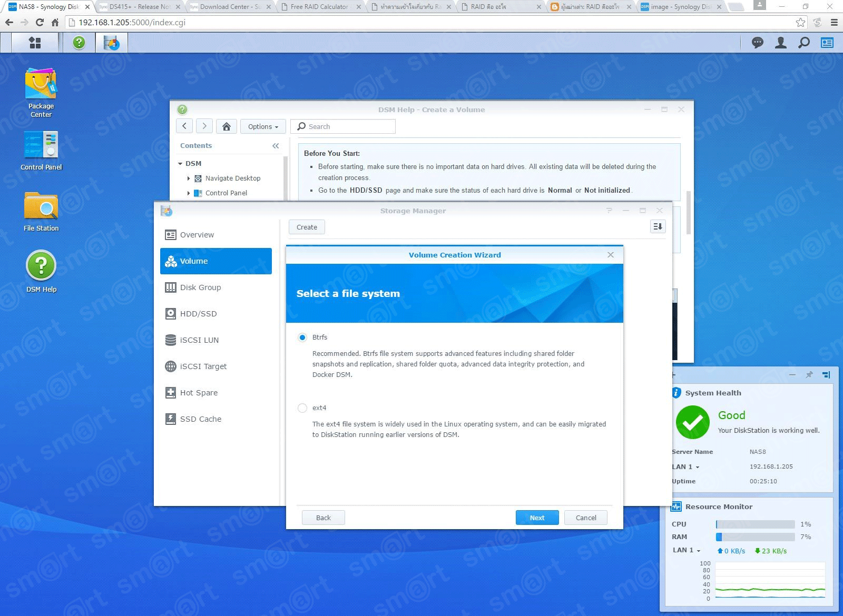Click the green Good health status icon
The width and height of the screenshot is (843, 616).
(692, 422)
